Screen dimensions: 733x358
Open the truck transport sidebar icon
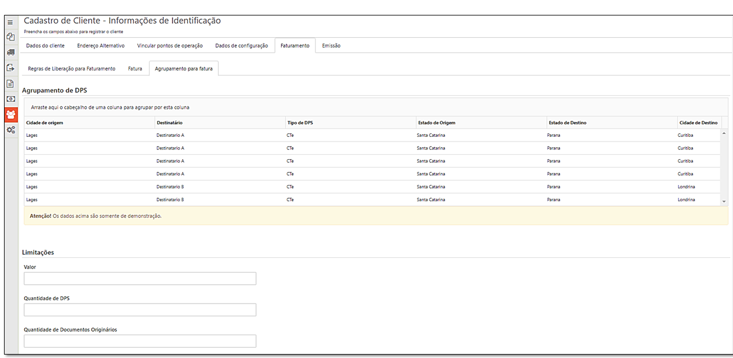(x=10, y=52)
